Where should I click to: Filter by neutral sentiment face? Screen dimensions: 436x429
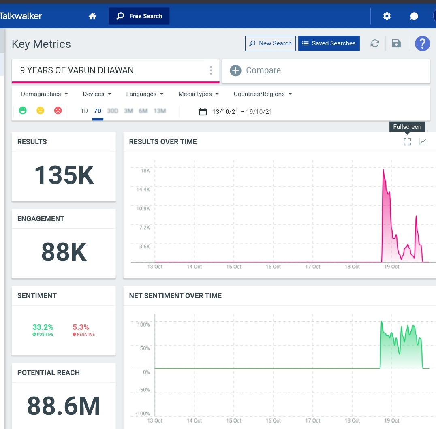pos(41,111)
